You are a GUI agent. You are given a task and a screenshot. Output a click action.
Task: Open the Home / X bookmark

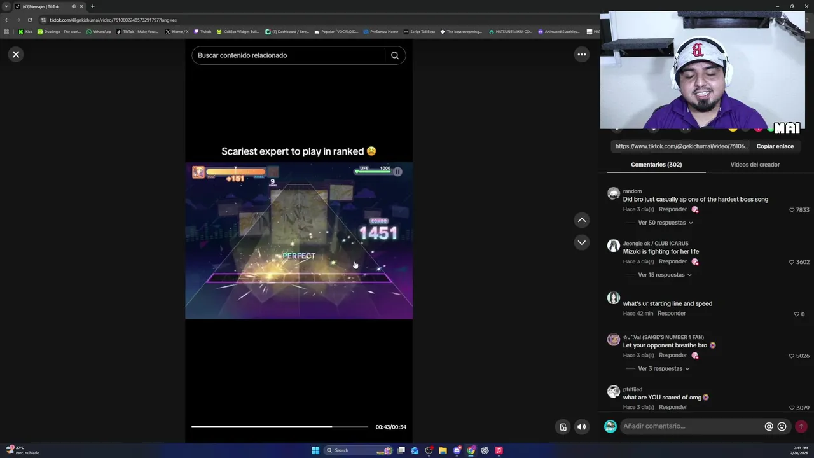click(x=177, y=32)
